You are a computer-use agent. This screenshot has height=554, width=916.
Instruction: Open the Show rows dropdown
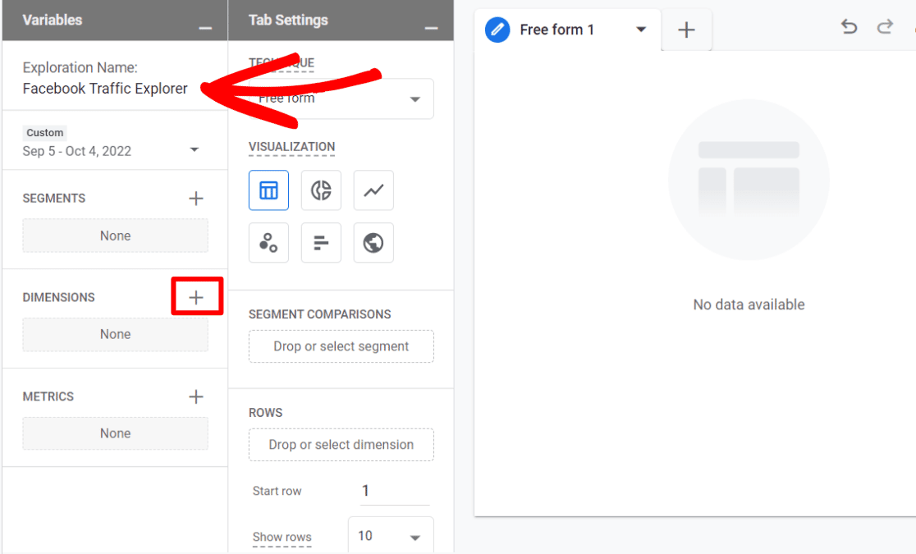pyautogui.click(x=391, y=535)
